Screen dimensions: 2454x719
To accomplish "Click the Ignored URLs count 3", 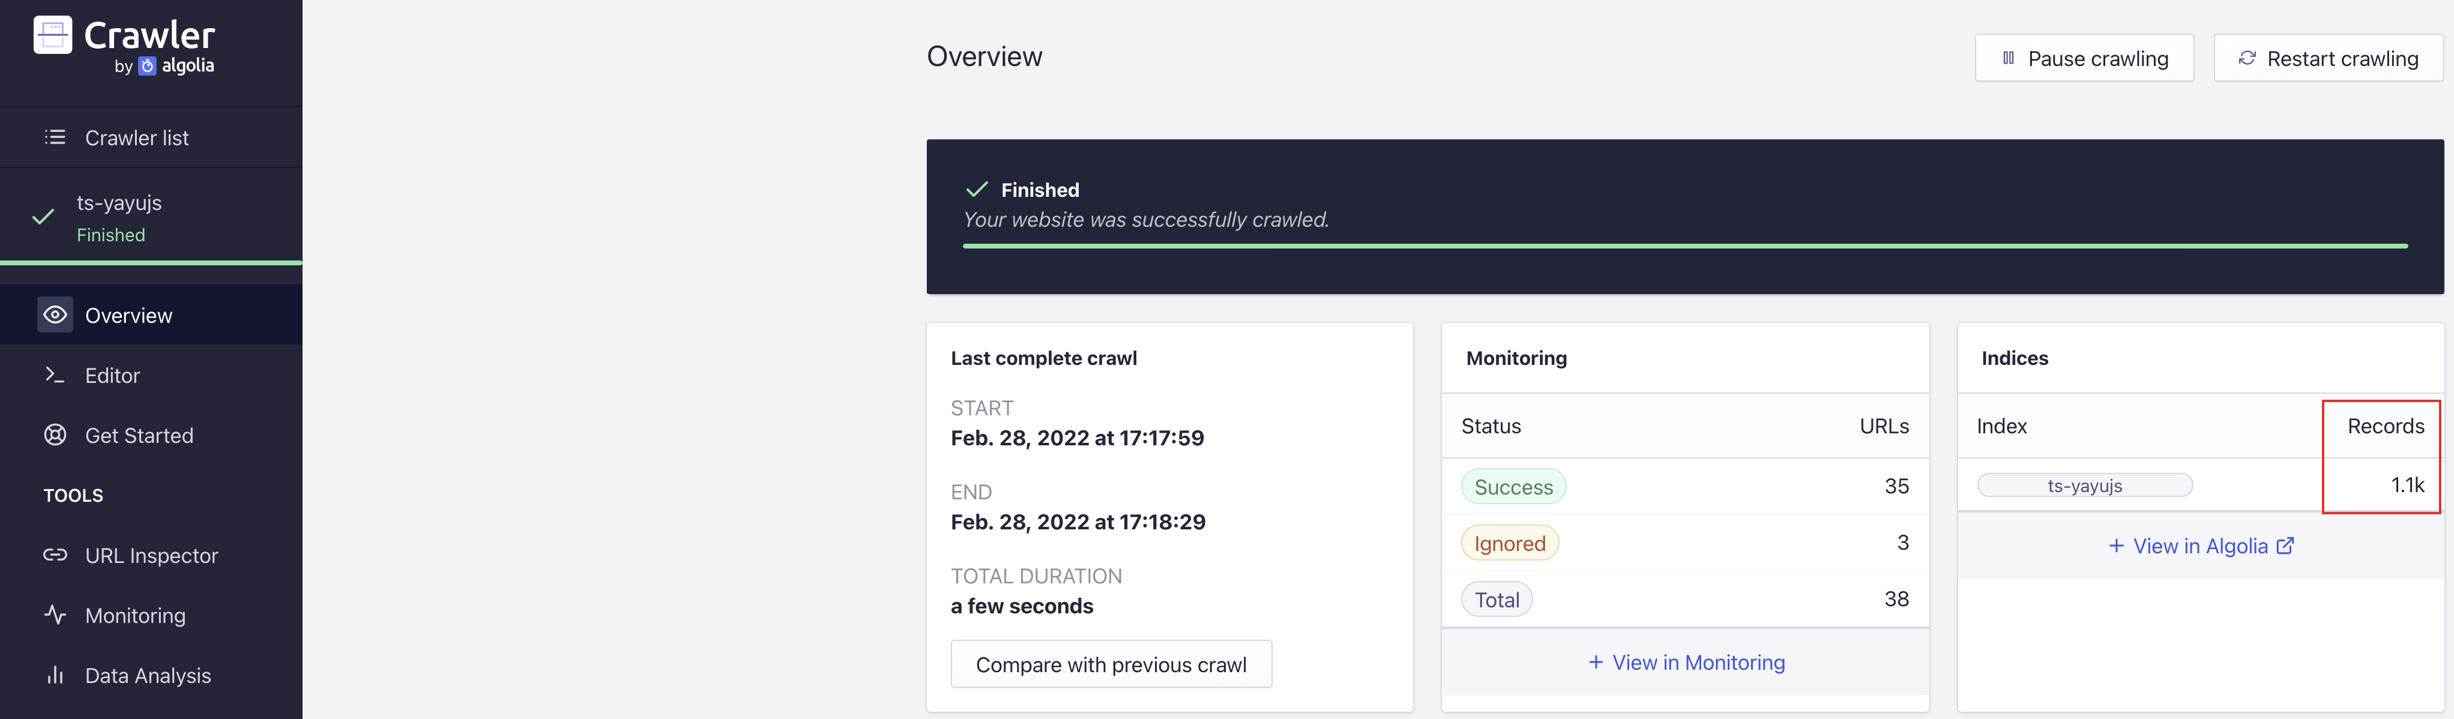I will [1902, 542].
